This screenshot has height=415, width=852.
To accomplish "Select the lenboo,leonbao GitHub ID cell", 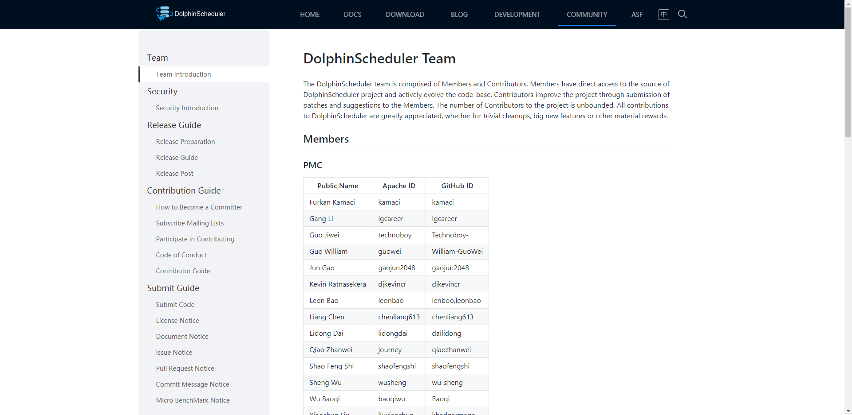I will coord(457,301).
